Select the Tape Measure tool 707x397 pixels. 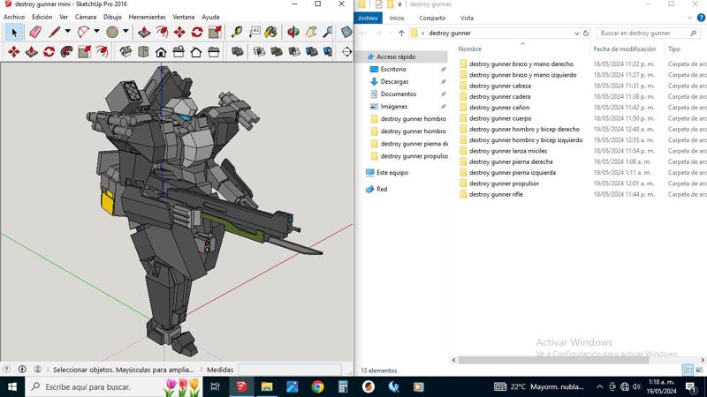click(x=237, y=32)
